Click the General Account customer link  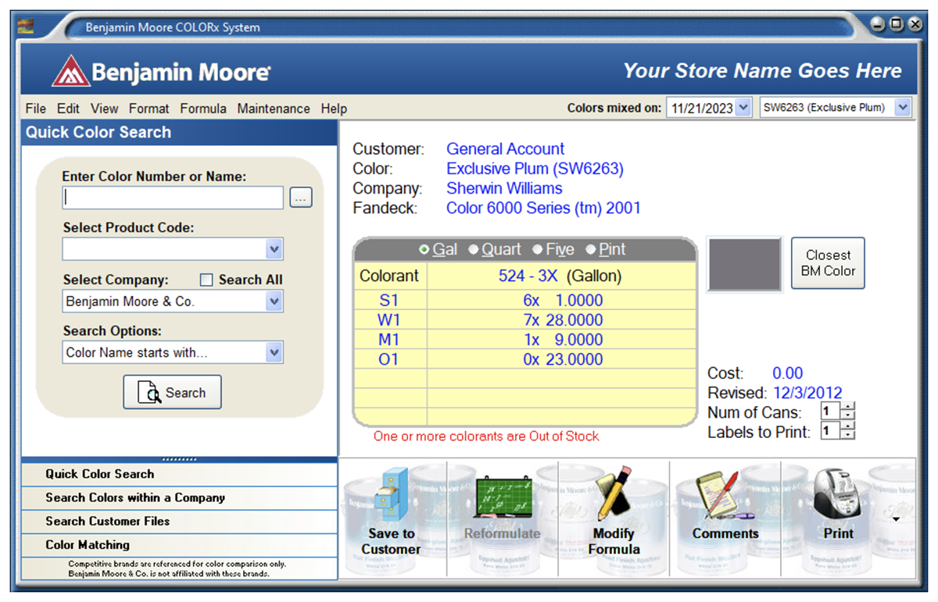point(506,149)
